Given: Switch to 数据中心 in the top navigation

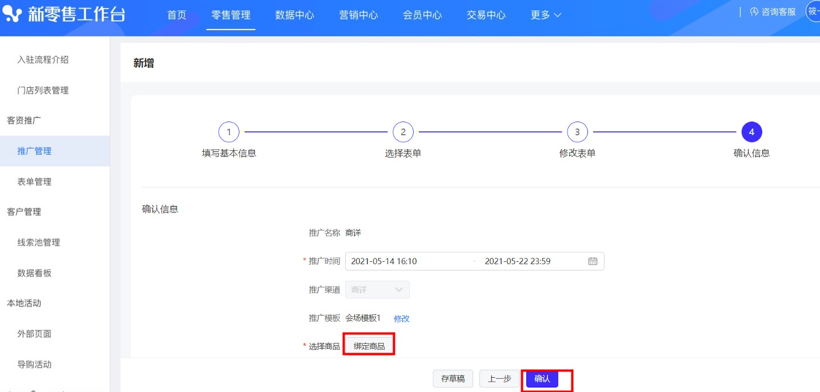Looking at the screenshot, I should pyautogui.click(x=295, y=15).
